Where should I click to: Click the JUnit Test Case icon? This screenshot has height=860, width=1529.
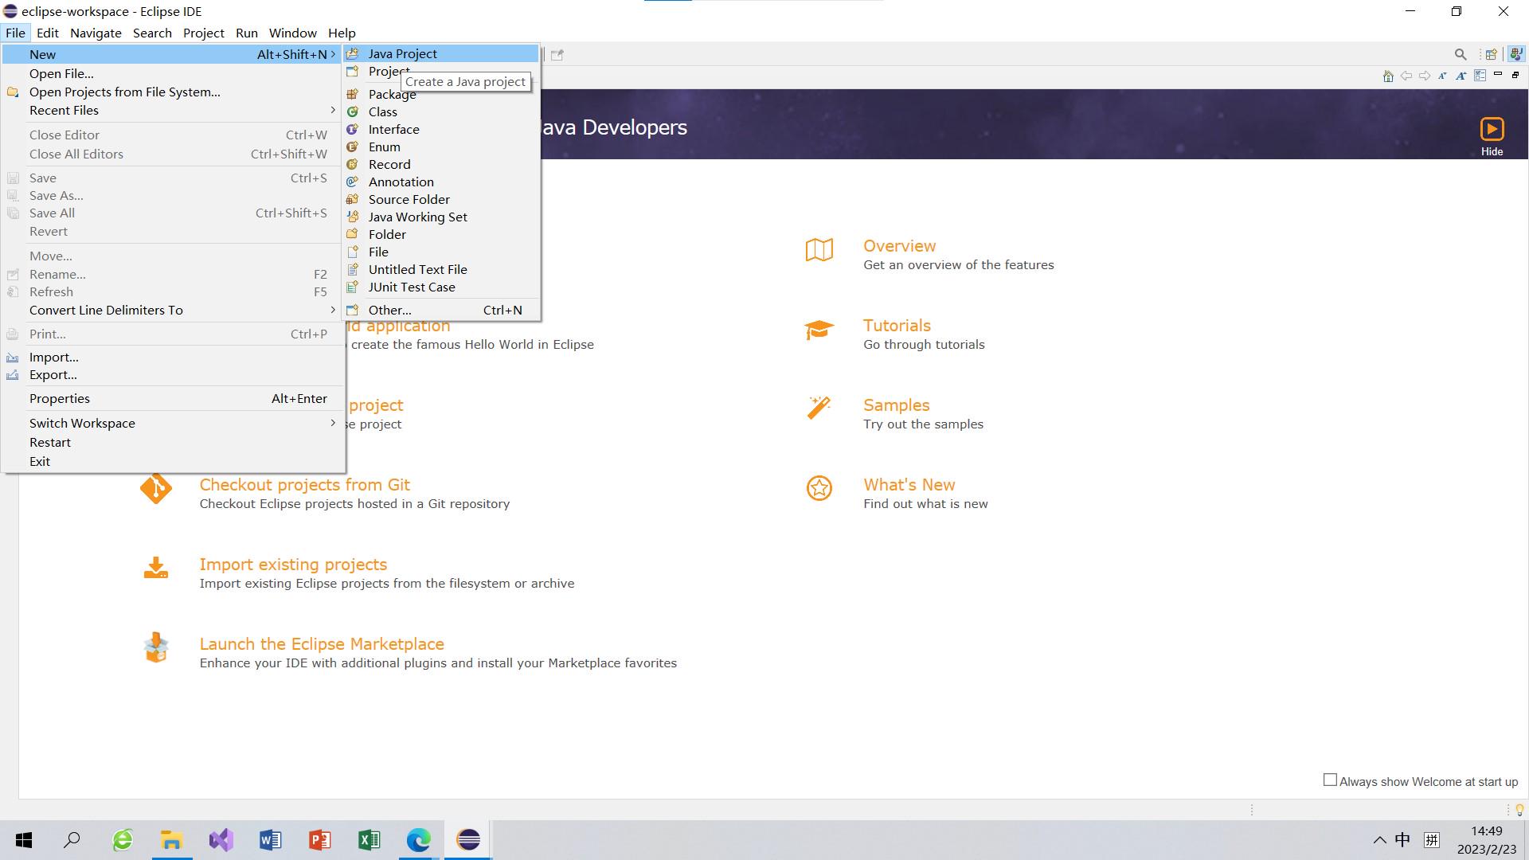coord(352,287)
